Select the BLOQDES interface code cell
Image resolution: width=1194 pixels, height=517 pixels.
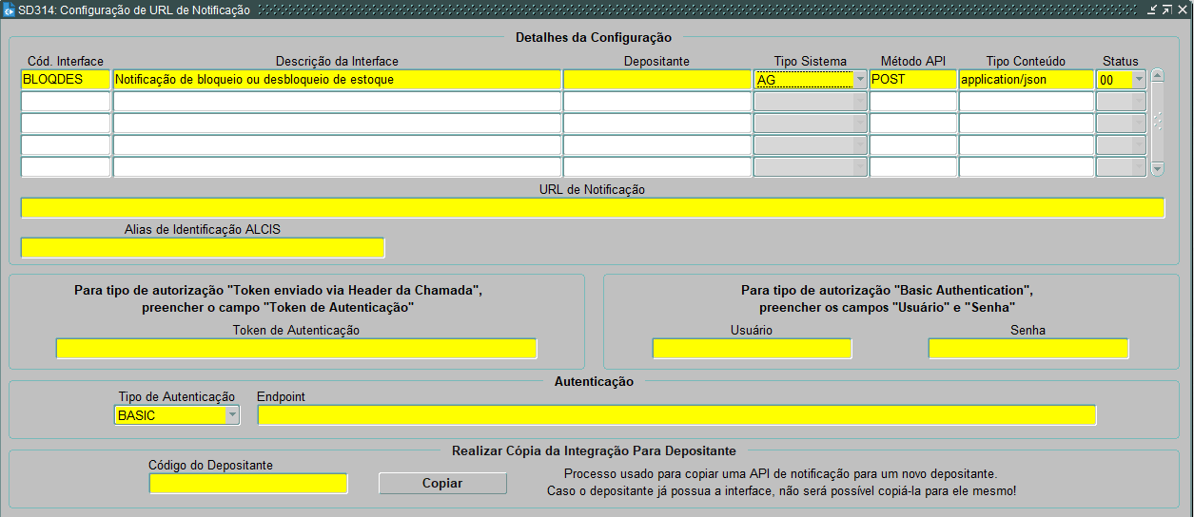coord(65,80)
